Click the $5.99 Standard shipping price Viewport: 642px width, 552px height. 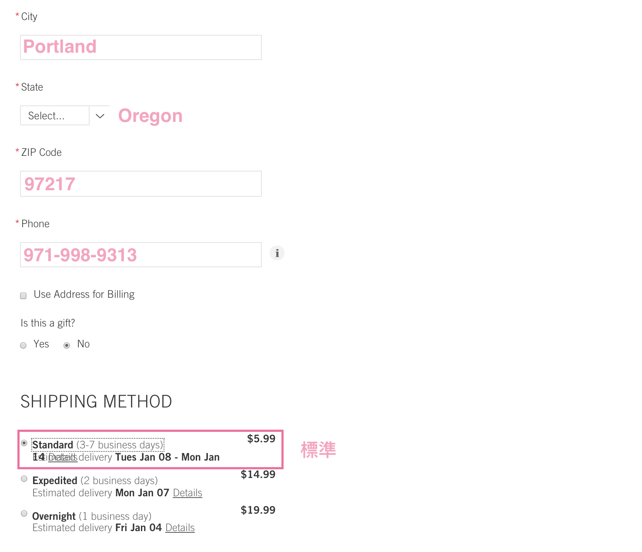coord(261,439)
